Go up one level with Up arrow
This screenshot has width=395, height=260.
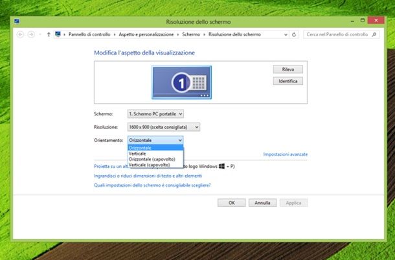pyautogui.click(x=49, y=34)
